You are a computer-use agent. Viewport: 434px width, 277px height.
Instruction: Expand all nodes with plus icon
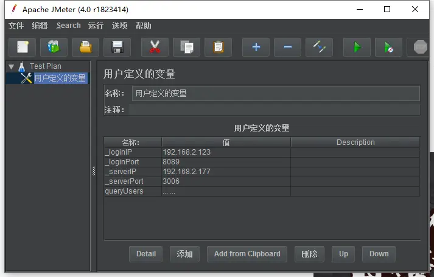click(256, 47)
